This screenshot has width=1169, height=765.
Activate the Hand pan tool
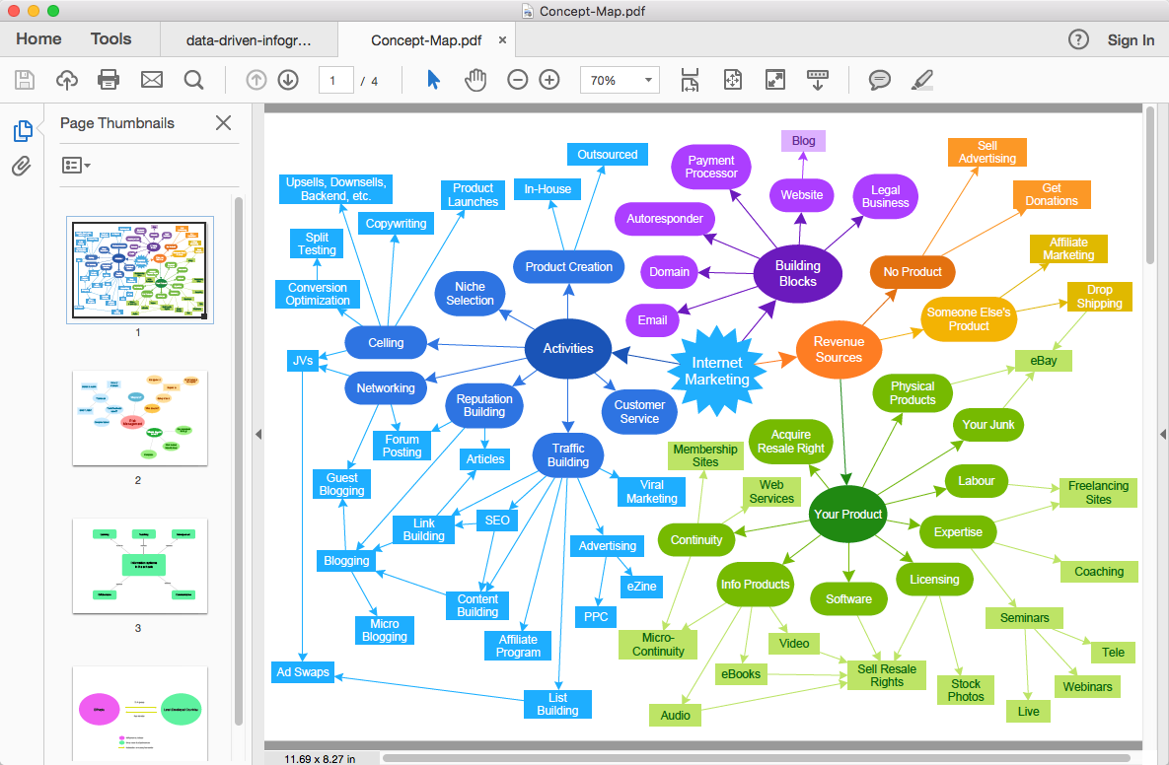tap(475, 80)
